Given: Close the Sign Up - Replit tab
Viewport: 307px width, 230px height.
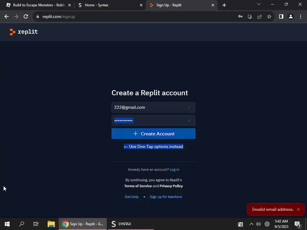Looking at the screenshot, I should pyautogui.click(x=213, y=5).
